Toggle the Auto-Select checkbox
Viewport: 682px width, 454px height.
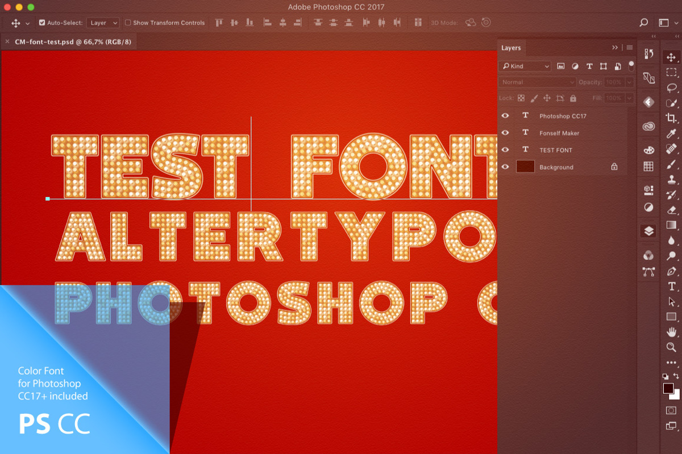pos(42,23)
